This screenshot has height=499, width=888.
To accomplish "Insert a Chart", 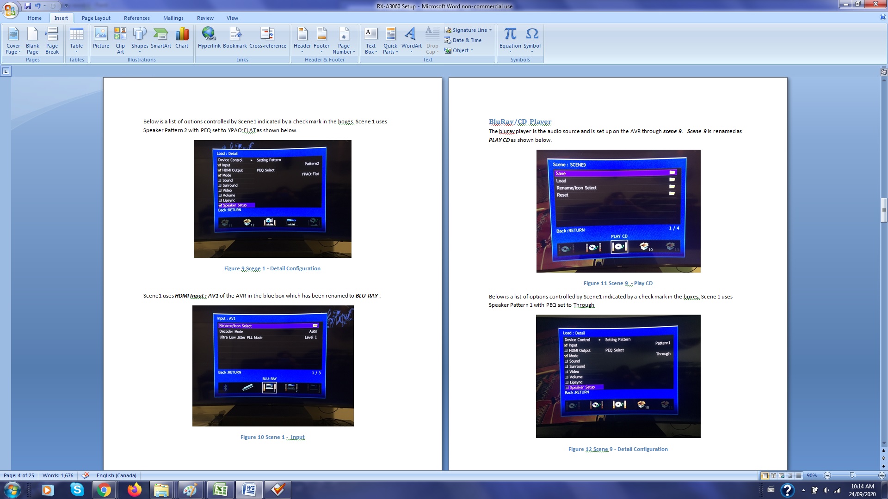I will point(182,38).
